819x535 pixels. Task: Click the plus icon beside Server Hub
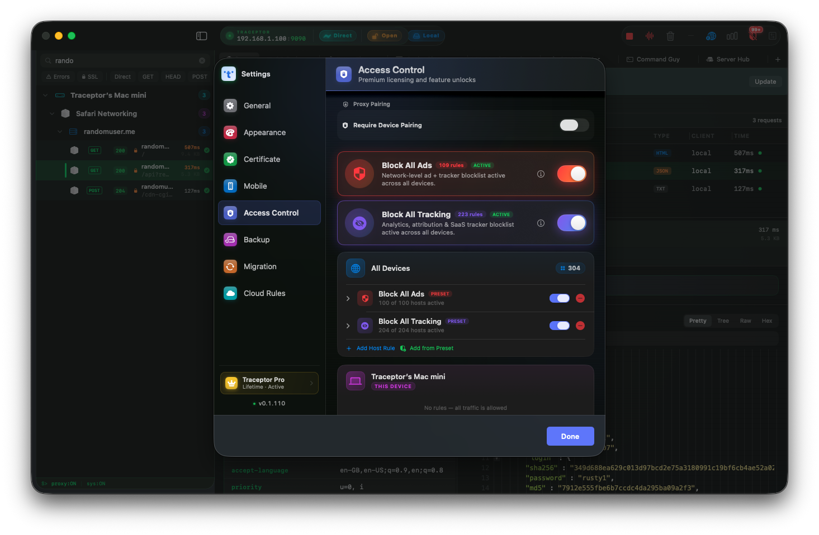(x=778, y=59)
